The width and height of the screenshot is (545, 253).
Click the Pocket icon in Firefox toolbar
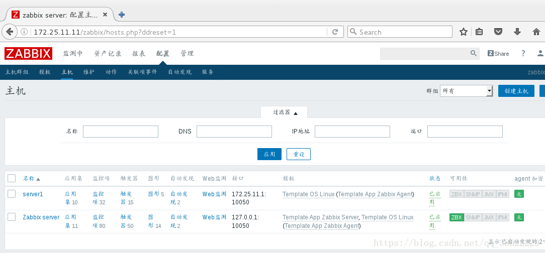pyautogui.click(x=498, y=32)
